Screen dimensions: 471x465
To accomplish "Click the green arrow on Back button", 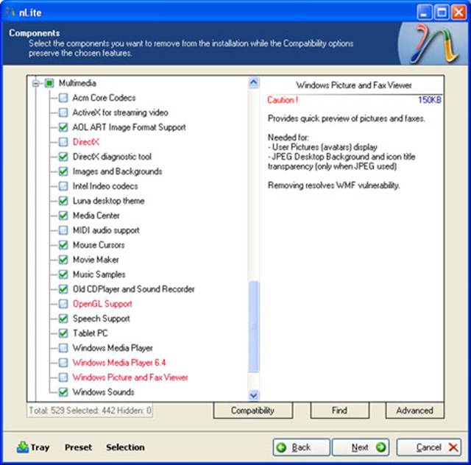I will 282,447.
